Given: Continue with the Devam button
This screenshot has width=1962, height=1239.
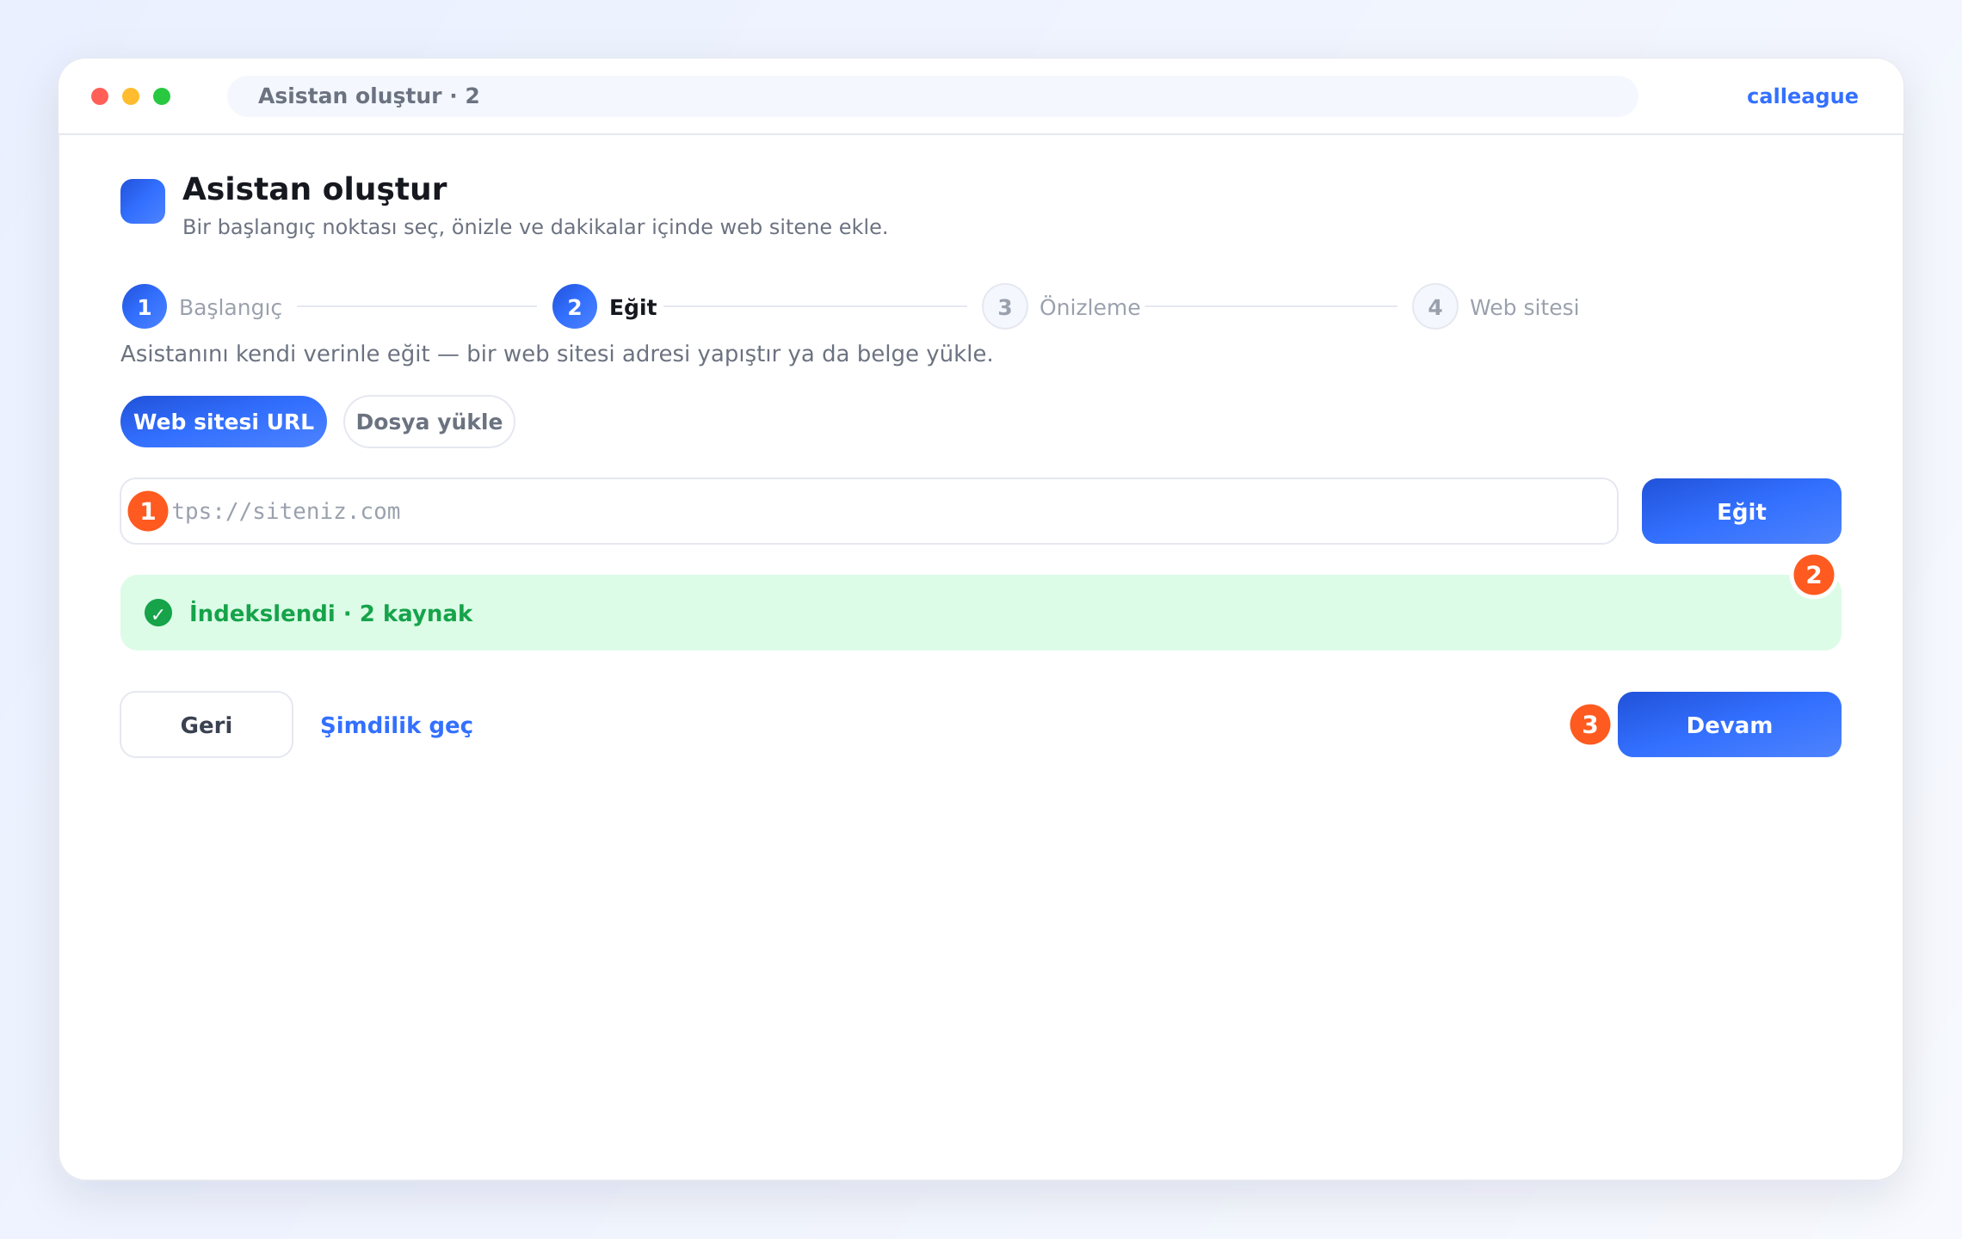Looking at the screenshot, I should coord(1730,724).
